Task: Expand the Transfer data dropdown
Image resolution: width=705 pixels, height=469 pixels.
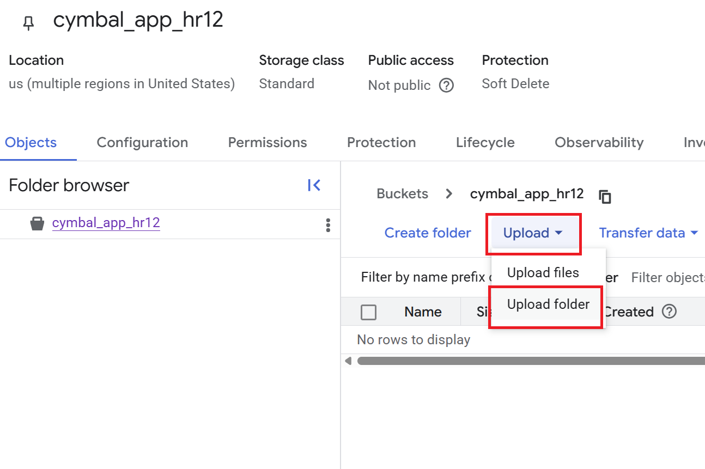Action: point(648,233)
